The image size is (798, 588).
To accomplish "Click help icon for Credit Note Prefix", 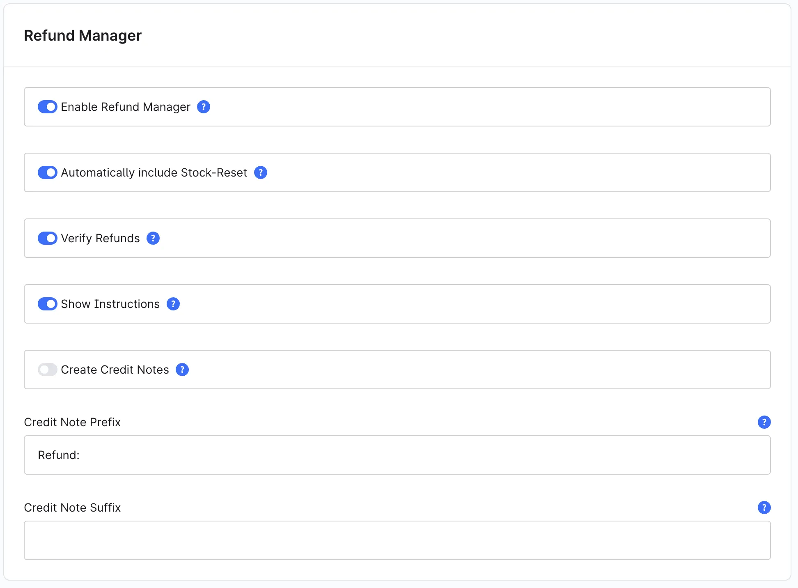I will click(x=764, y=422).
